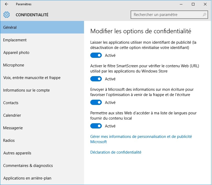Viewport: 212px width, 185px height.
Task: Disable the SmartScreen filter toggle
Action: [x=96, y=79]
